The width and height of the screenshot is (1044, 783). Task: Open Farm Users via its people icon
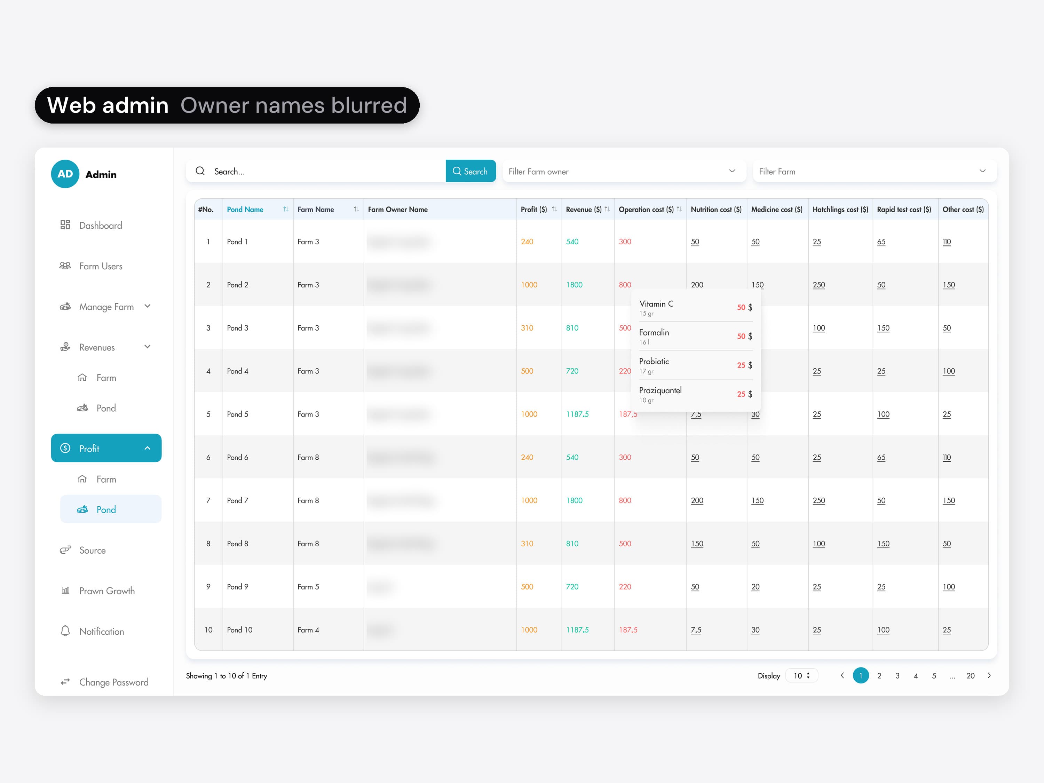click(x=65, y=266)
